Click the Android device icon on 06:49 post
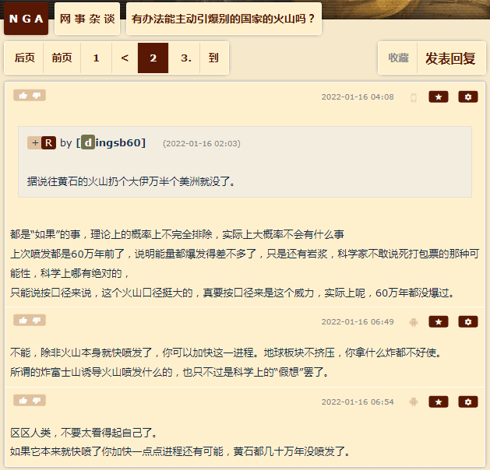Screen dimensions: 490x470 (414, 322)
